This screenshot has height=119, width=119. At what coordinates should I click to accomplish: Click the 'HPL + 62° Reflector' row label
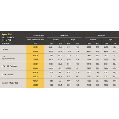tap(9, 66)
